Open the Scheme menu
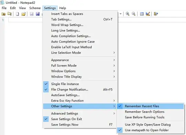Screen dimensions: 186x135 coord(35,8)
